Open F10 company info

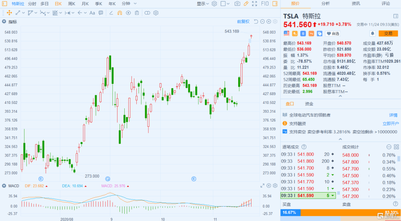(x=265, y=4)
